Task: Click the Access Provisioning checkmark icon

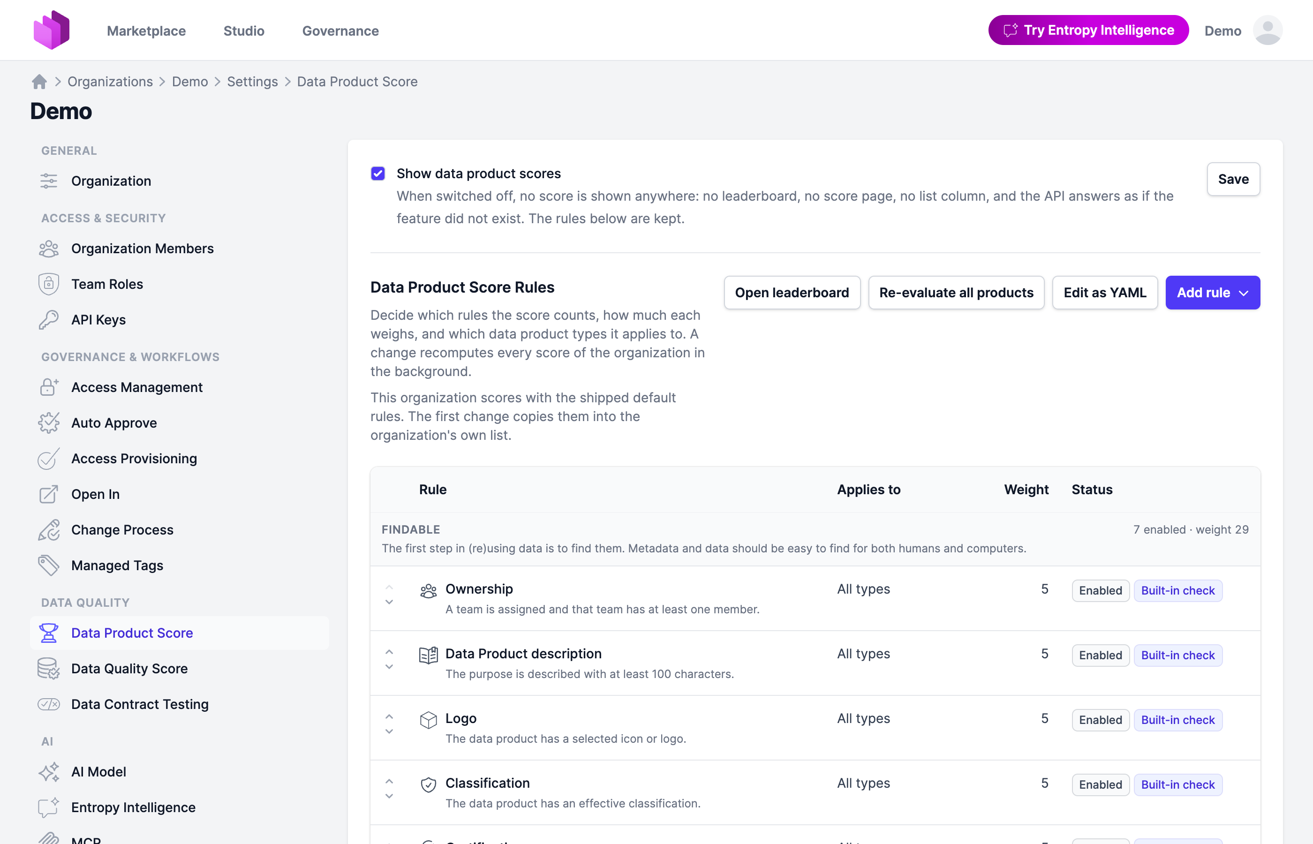Action: 49,459
